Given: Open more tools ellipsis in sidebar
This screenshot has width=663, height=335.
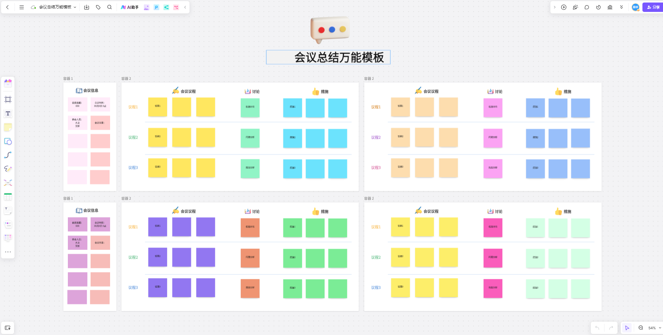Looking at the screenshot, I should tap(8, 252).
